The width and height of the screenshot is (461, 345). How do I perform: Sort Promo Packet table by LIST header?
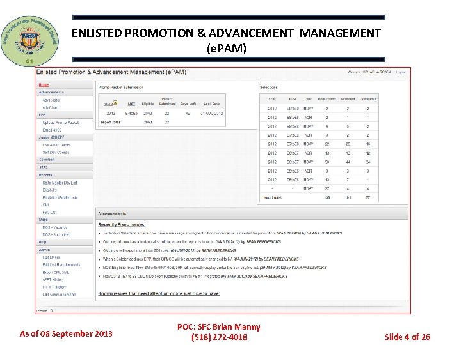pyautogui.click(x=131, y=103)
